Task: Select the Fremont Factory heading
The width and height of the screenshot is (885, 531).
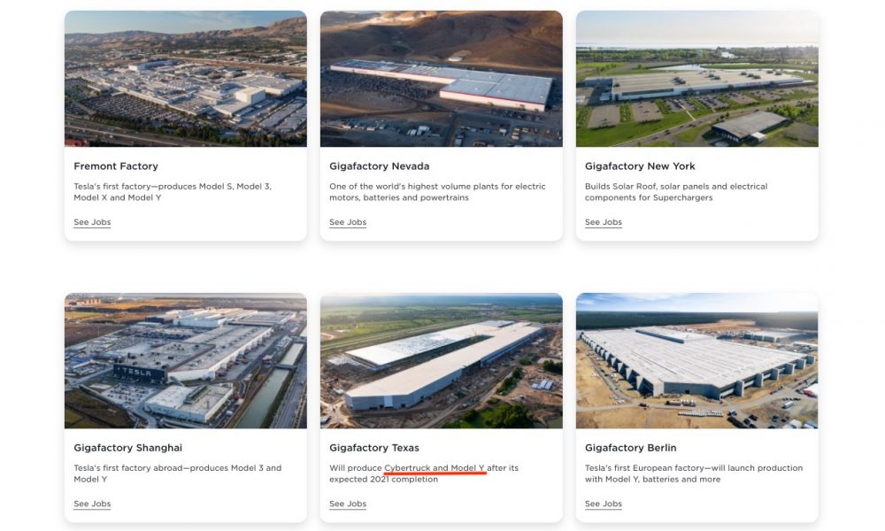Action: (x=116, y=166)
